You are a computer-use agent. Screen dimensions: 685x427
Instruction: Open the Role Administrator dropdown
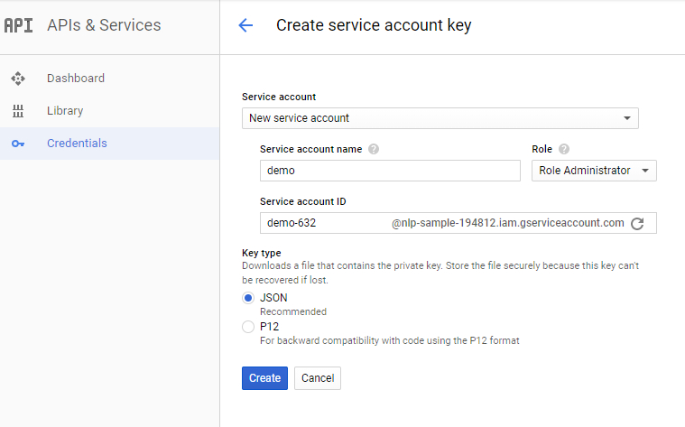coord(594,171)
